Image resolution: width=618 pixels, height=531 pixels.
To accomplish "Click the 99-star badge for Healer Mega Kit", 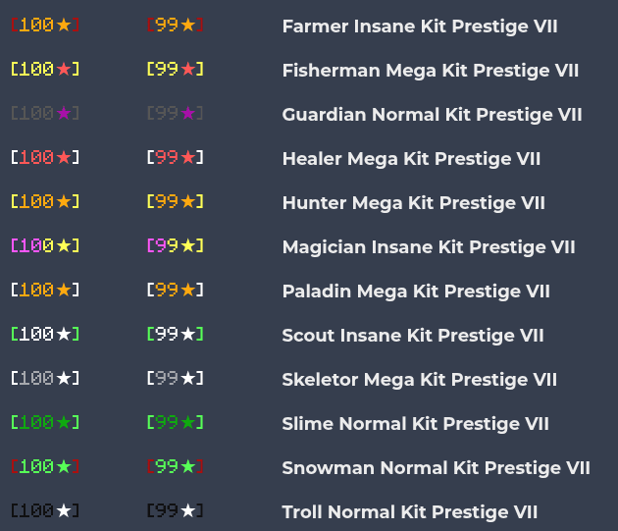I will pos(176,158).
